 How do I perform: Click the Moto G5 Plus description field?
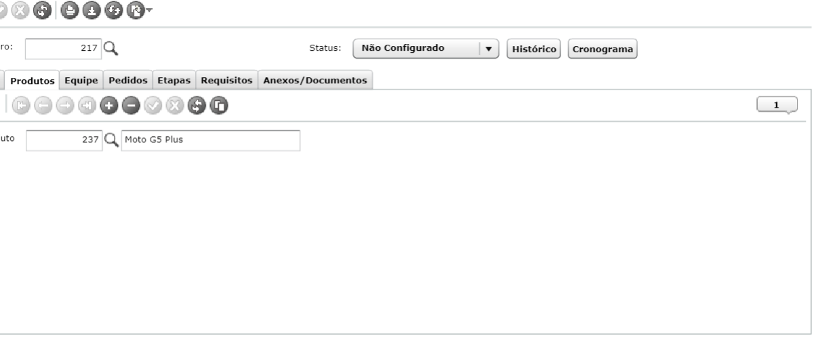tap(210, 140)
